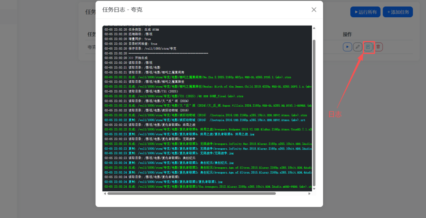Click the 运行所有 button
The width and height of the screenshot is (426, 218).
[365, 12]
